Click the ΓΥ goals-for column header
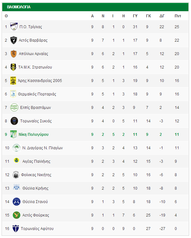Screen dimensions: 191x238 [x=135, y=16]
